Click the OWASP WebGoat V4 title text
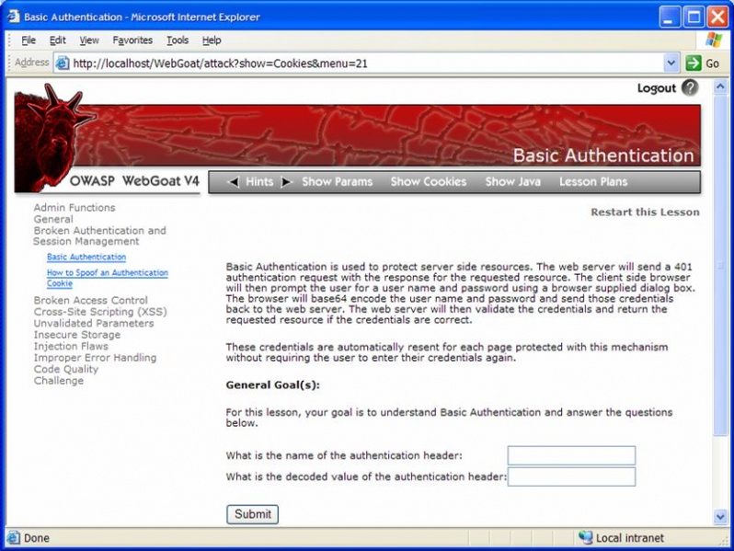734x551 pixels. pos(134,180)
